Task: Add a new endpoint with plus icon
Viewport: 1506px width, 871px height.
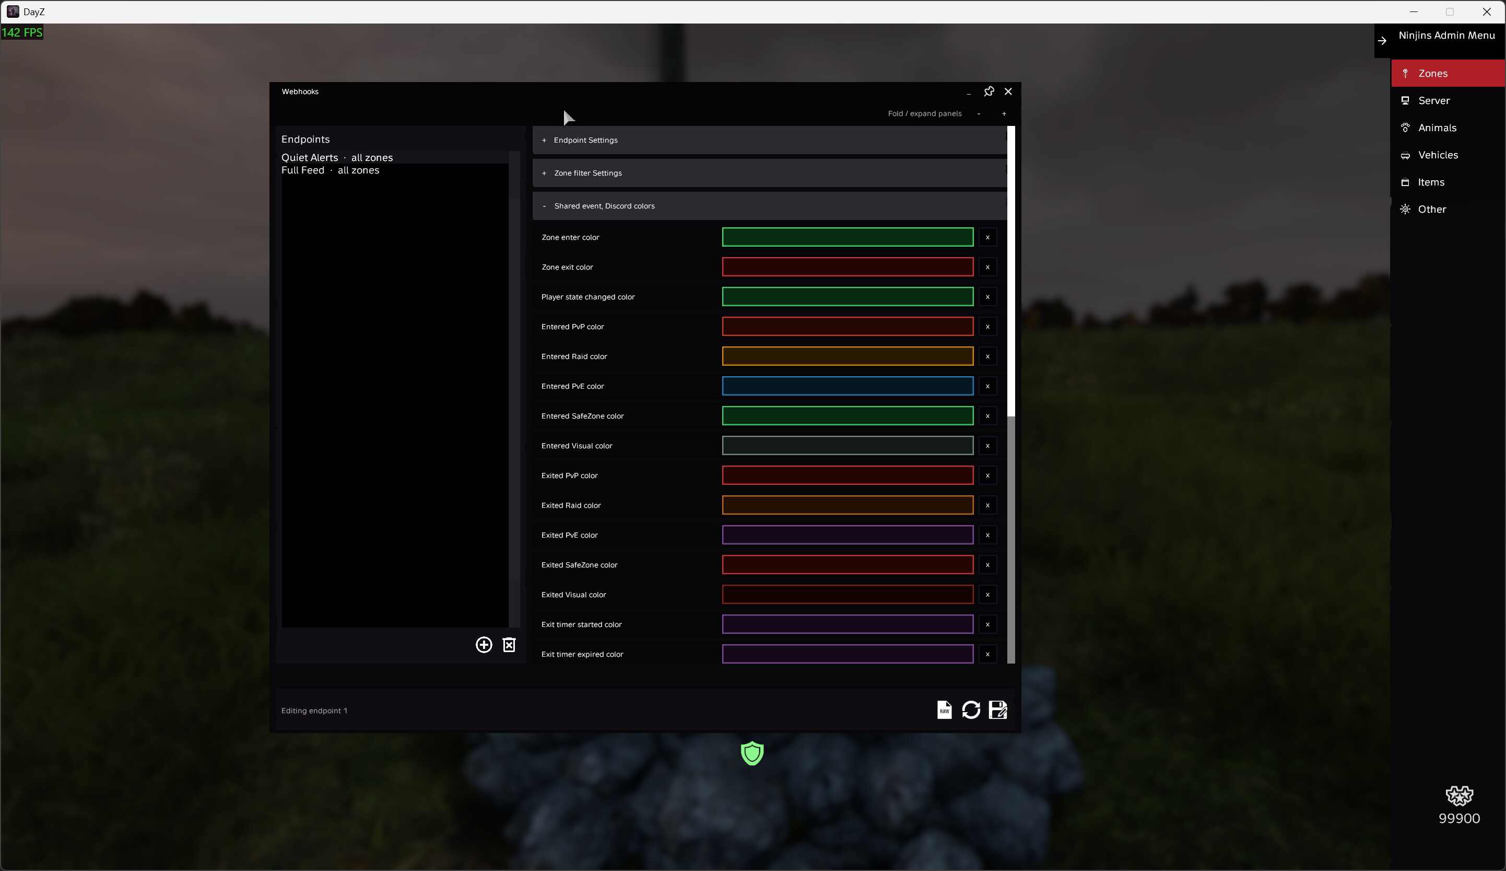Action: click(484, 644)
